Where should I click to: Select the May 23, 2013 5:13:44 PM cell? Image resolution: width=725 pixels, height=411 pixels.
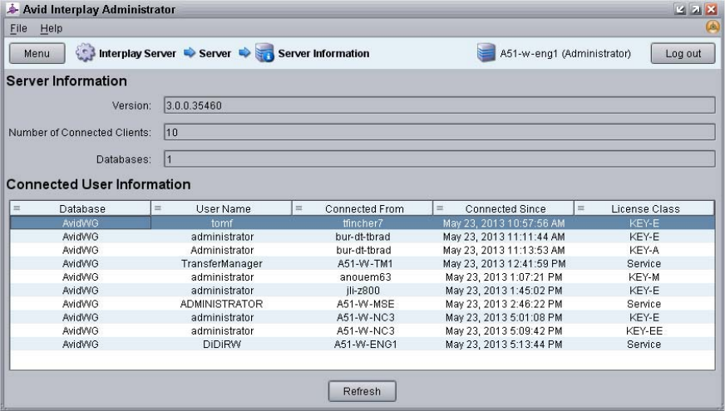(504, 344)
